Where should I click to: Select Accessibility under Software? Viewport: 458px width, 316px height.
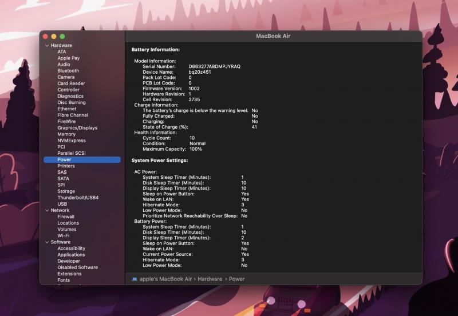[71, 249]
